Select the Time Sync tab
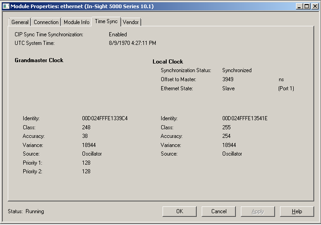This screenshot has width=321, height=225. pyautogui.click(x=106, y=22)
